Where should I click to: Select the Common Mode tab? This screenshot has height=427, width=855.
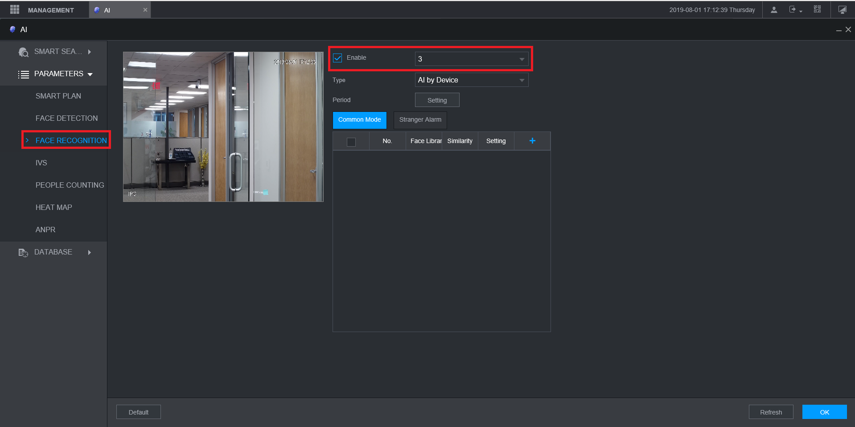tap(360, 120)
